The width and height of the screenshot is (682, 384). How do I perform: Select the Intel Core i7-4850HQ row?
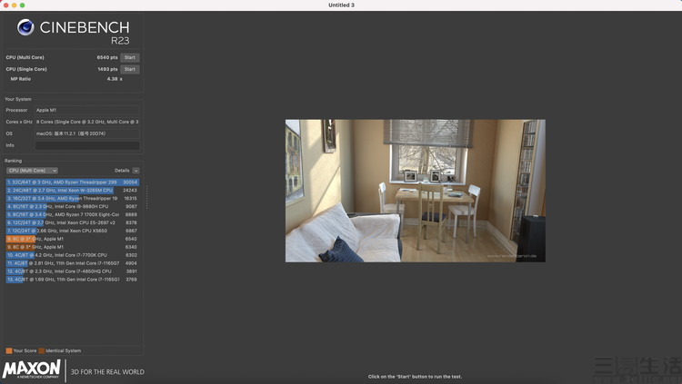point(73,271)
